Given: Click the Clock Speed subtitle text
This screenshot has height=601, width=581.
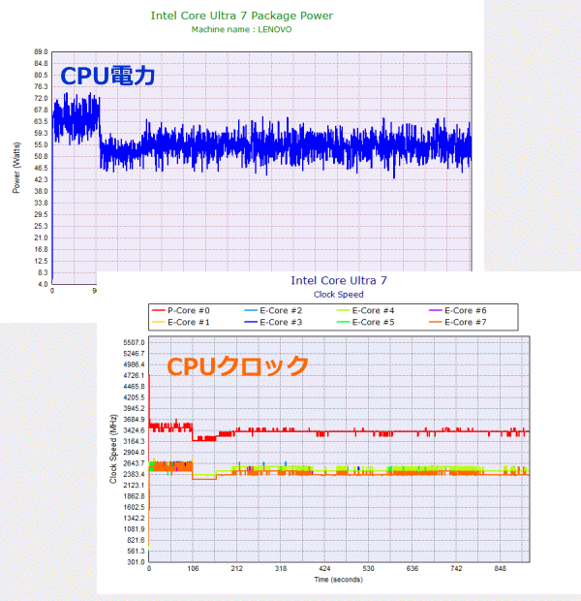Looking at the screenshot, I should click(x=339, y=295).
